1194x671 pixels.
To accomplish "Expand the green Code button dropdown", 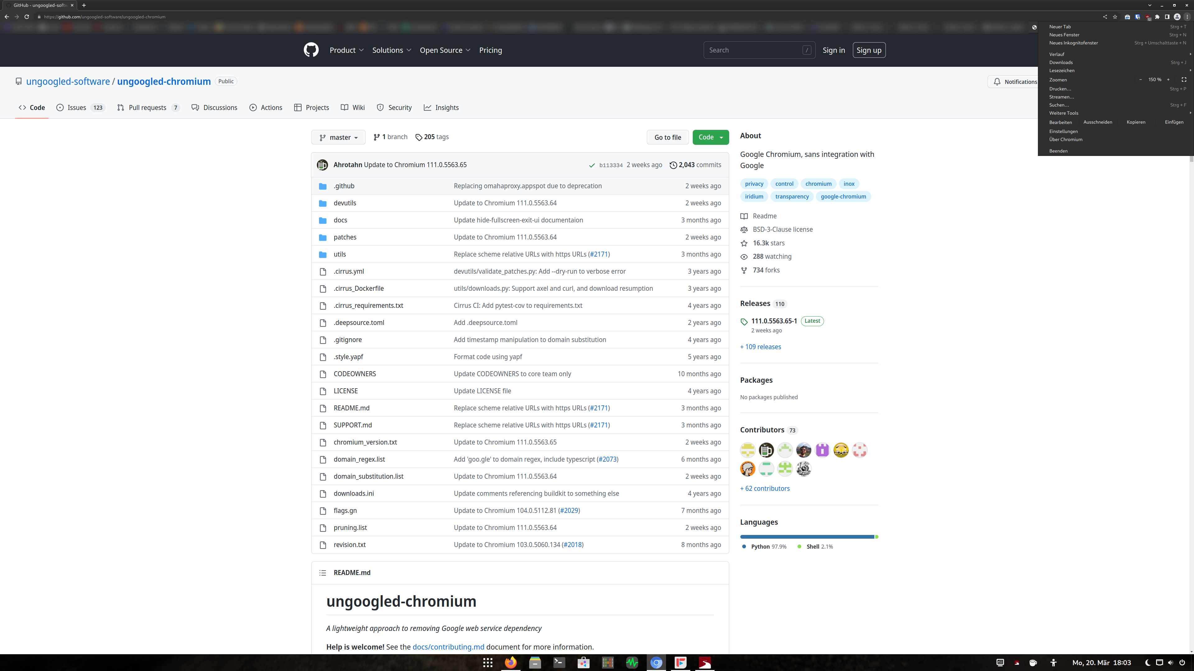I will click(x=721, y=137).
